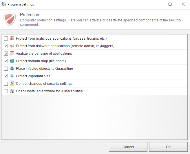This screenshot has width=190, height=154.
Task: Confirm settings with the OK button
Action: pos(168,147)
